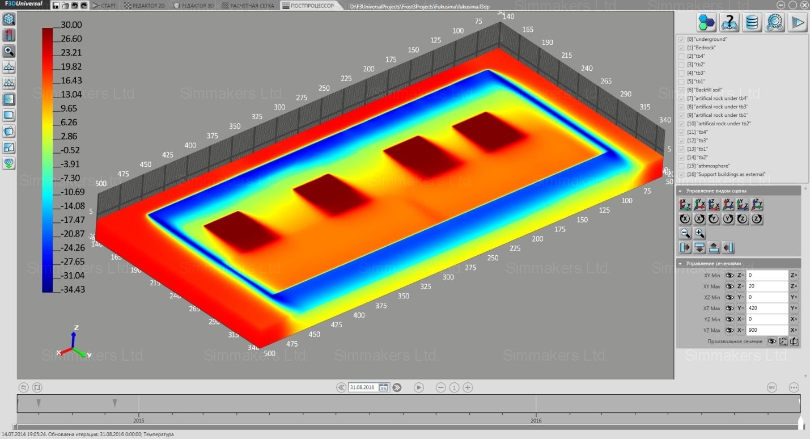Click the open project folder icon
The height and width of the screenshot is (439, 810).
65,5
